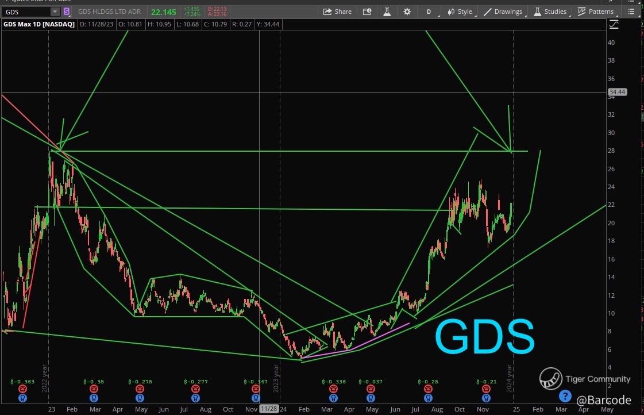This screenshot has height=415, width=644.
Task: Click the C: 10.79 close value
Action: pos(215,24)
